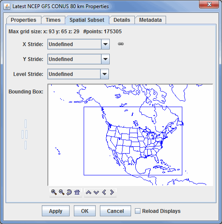The image size is (222, 224).
Task: Click the Java icon in the title bar
Action: point(7,6)
